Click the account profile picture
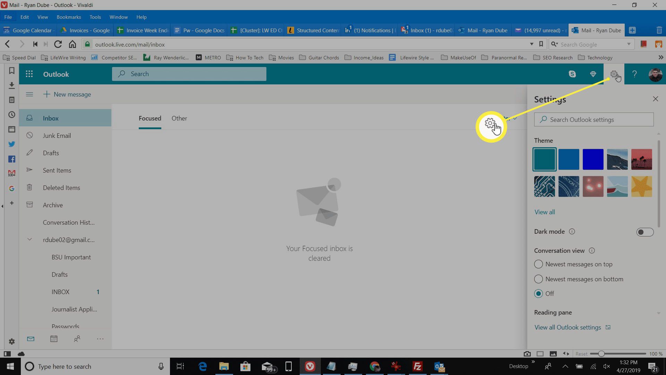 coord(655,74)
